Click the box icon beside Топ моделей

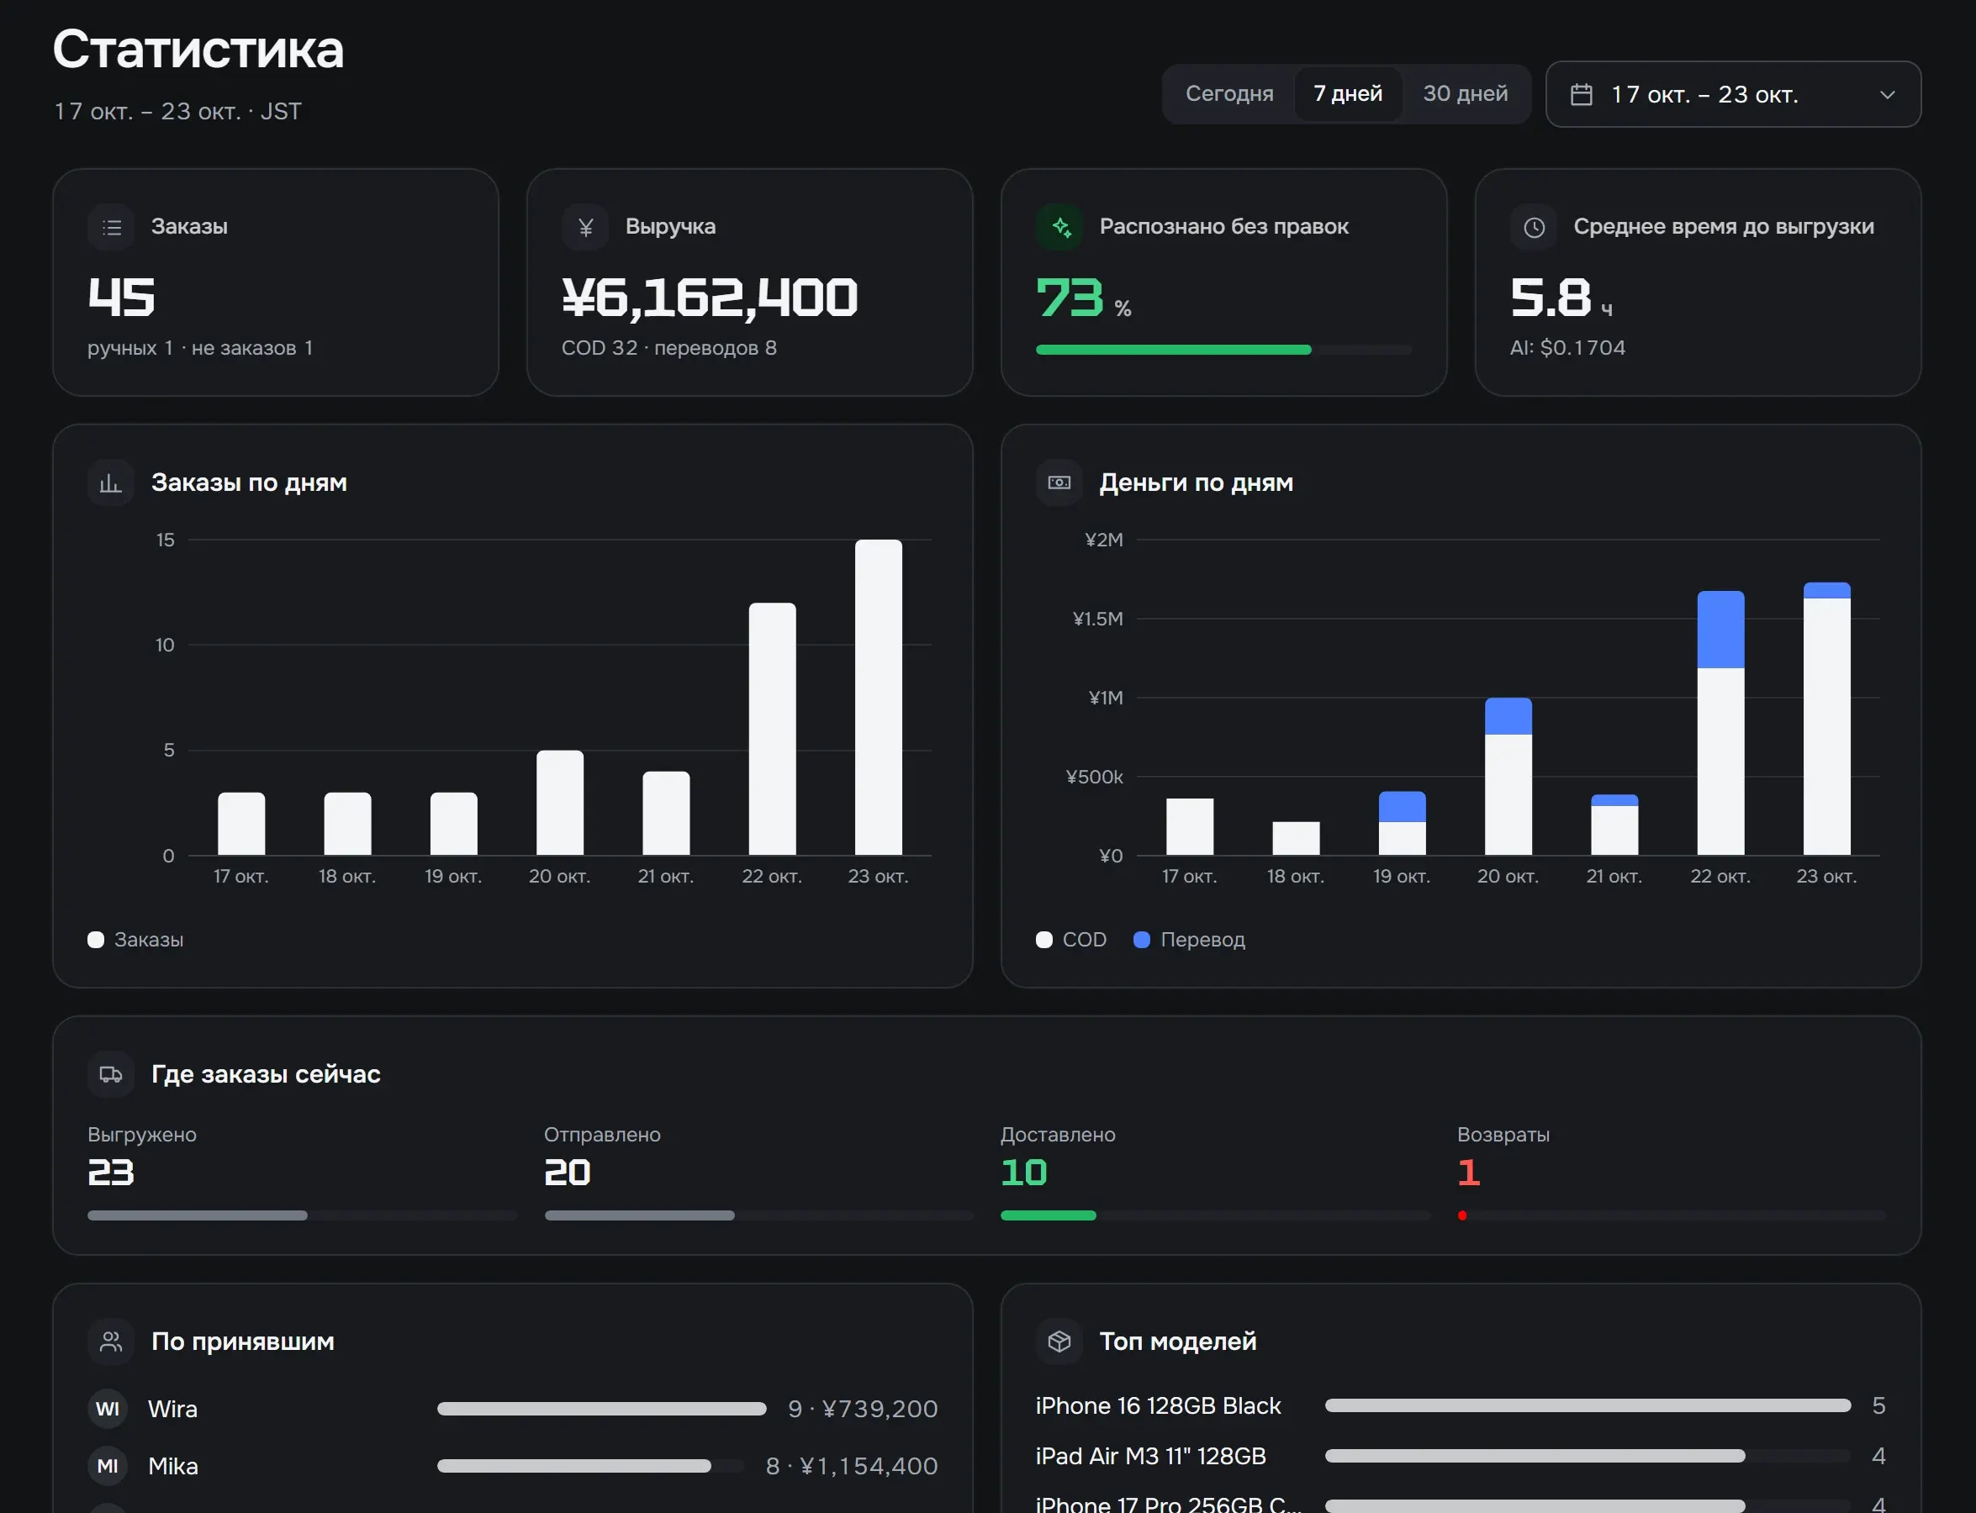[1059, 1342]
